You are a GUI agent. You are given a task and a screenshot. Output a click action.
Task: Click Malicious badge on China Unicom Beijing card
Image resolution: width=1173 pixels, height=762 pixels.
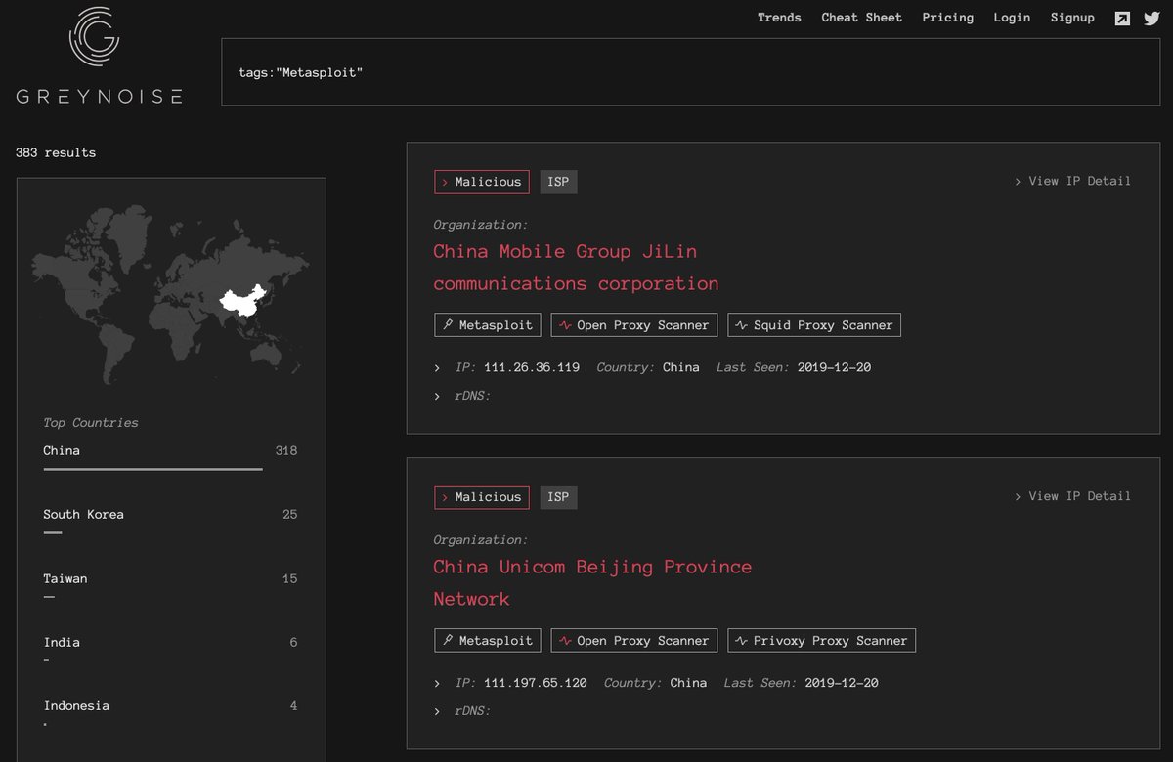482,497
